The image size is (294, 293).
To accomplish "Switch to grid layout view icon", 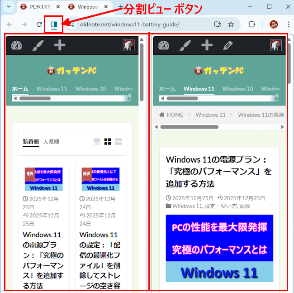I will tap(108, 142).
